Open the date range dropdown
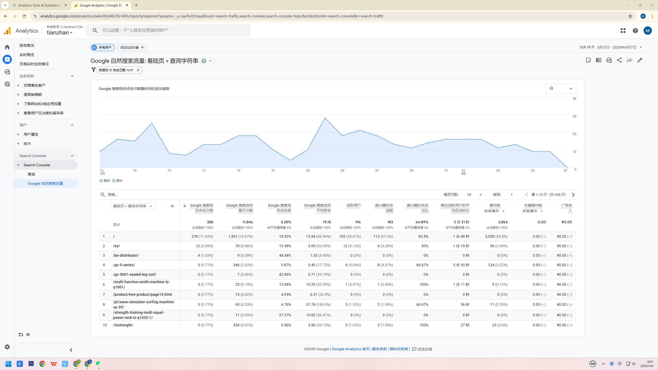 [x=620, y=47]
